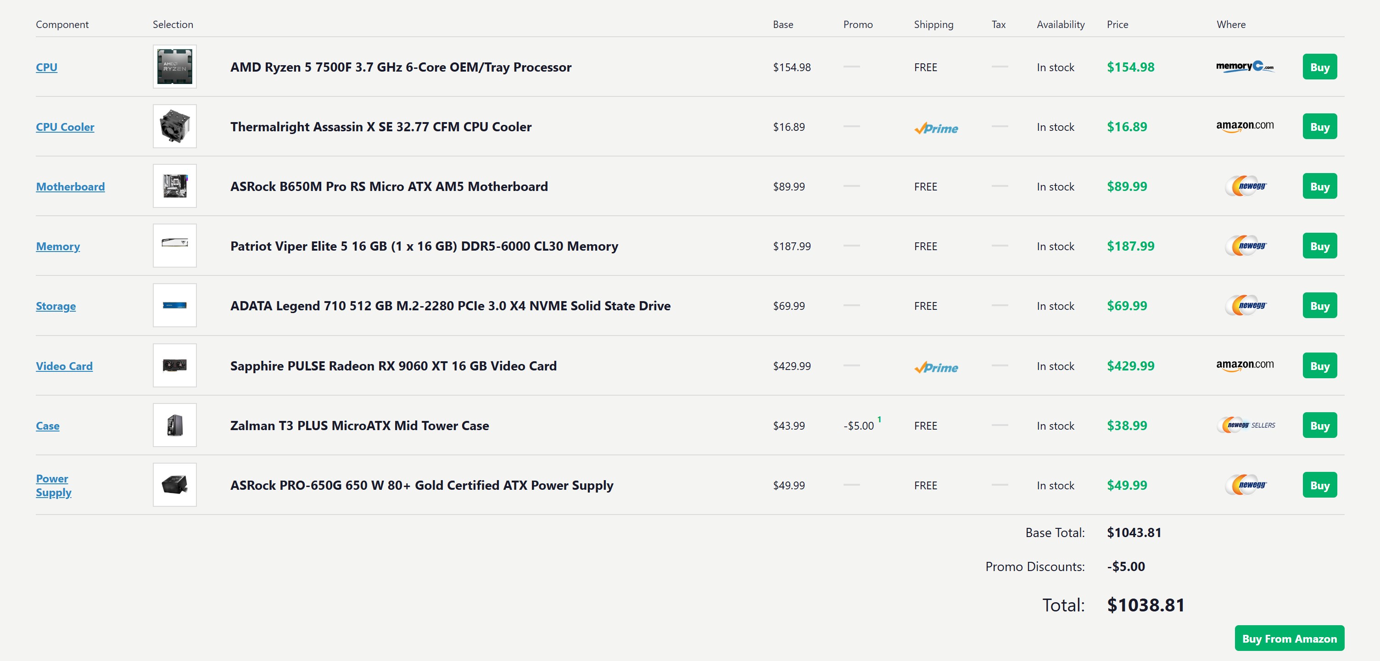The width and height of the screenshot is (1380, 661).
Task: Follow the Power Supply component link
Action: point(54,485)
